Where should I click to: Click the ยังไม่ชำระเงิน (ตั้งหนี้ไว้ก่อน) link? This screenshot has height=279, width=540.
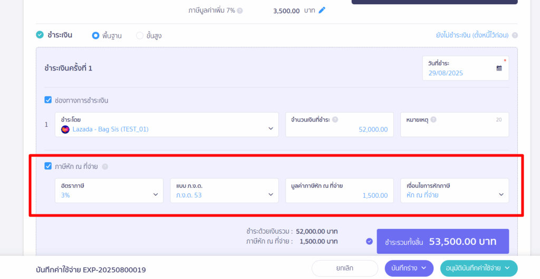472,35
